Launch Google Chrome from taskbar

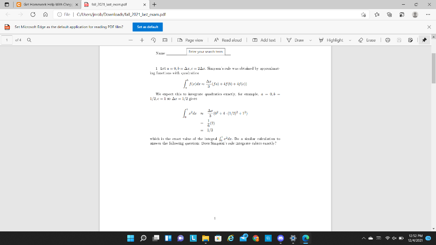[x=256, y=238]
